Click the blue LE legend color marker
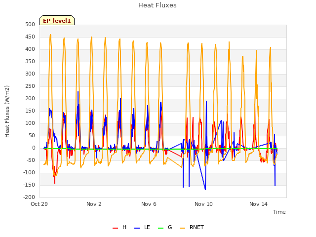This screenshot has width=316, height=237. [x=137, y=228]
